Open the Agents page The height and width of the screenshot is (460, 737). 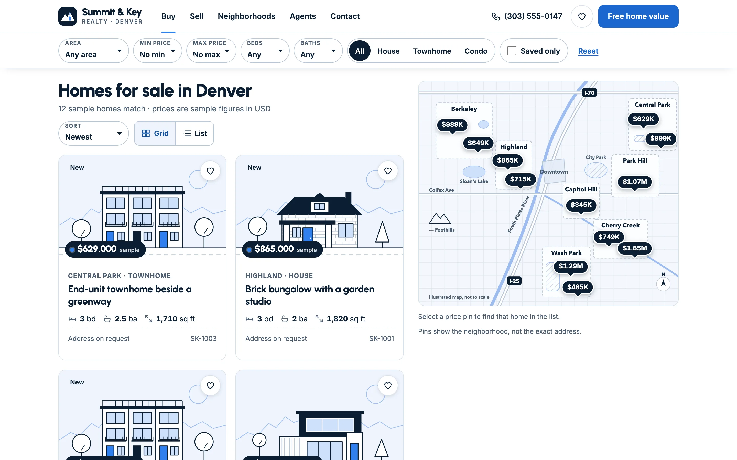tap(303, 16)
